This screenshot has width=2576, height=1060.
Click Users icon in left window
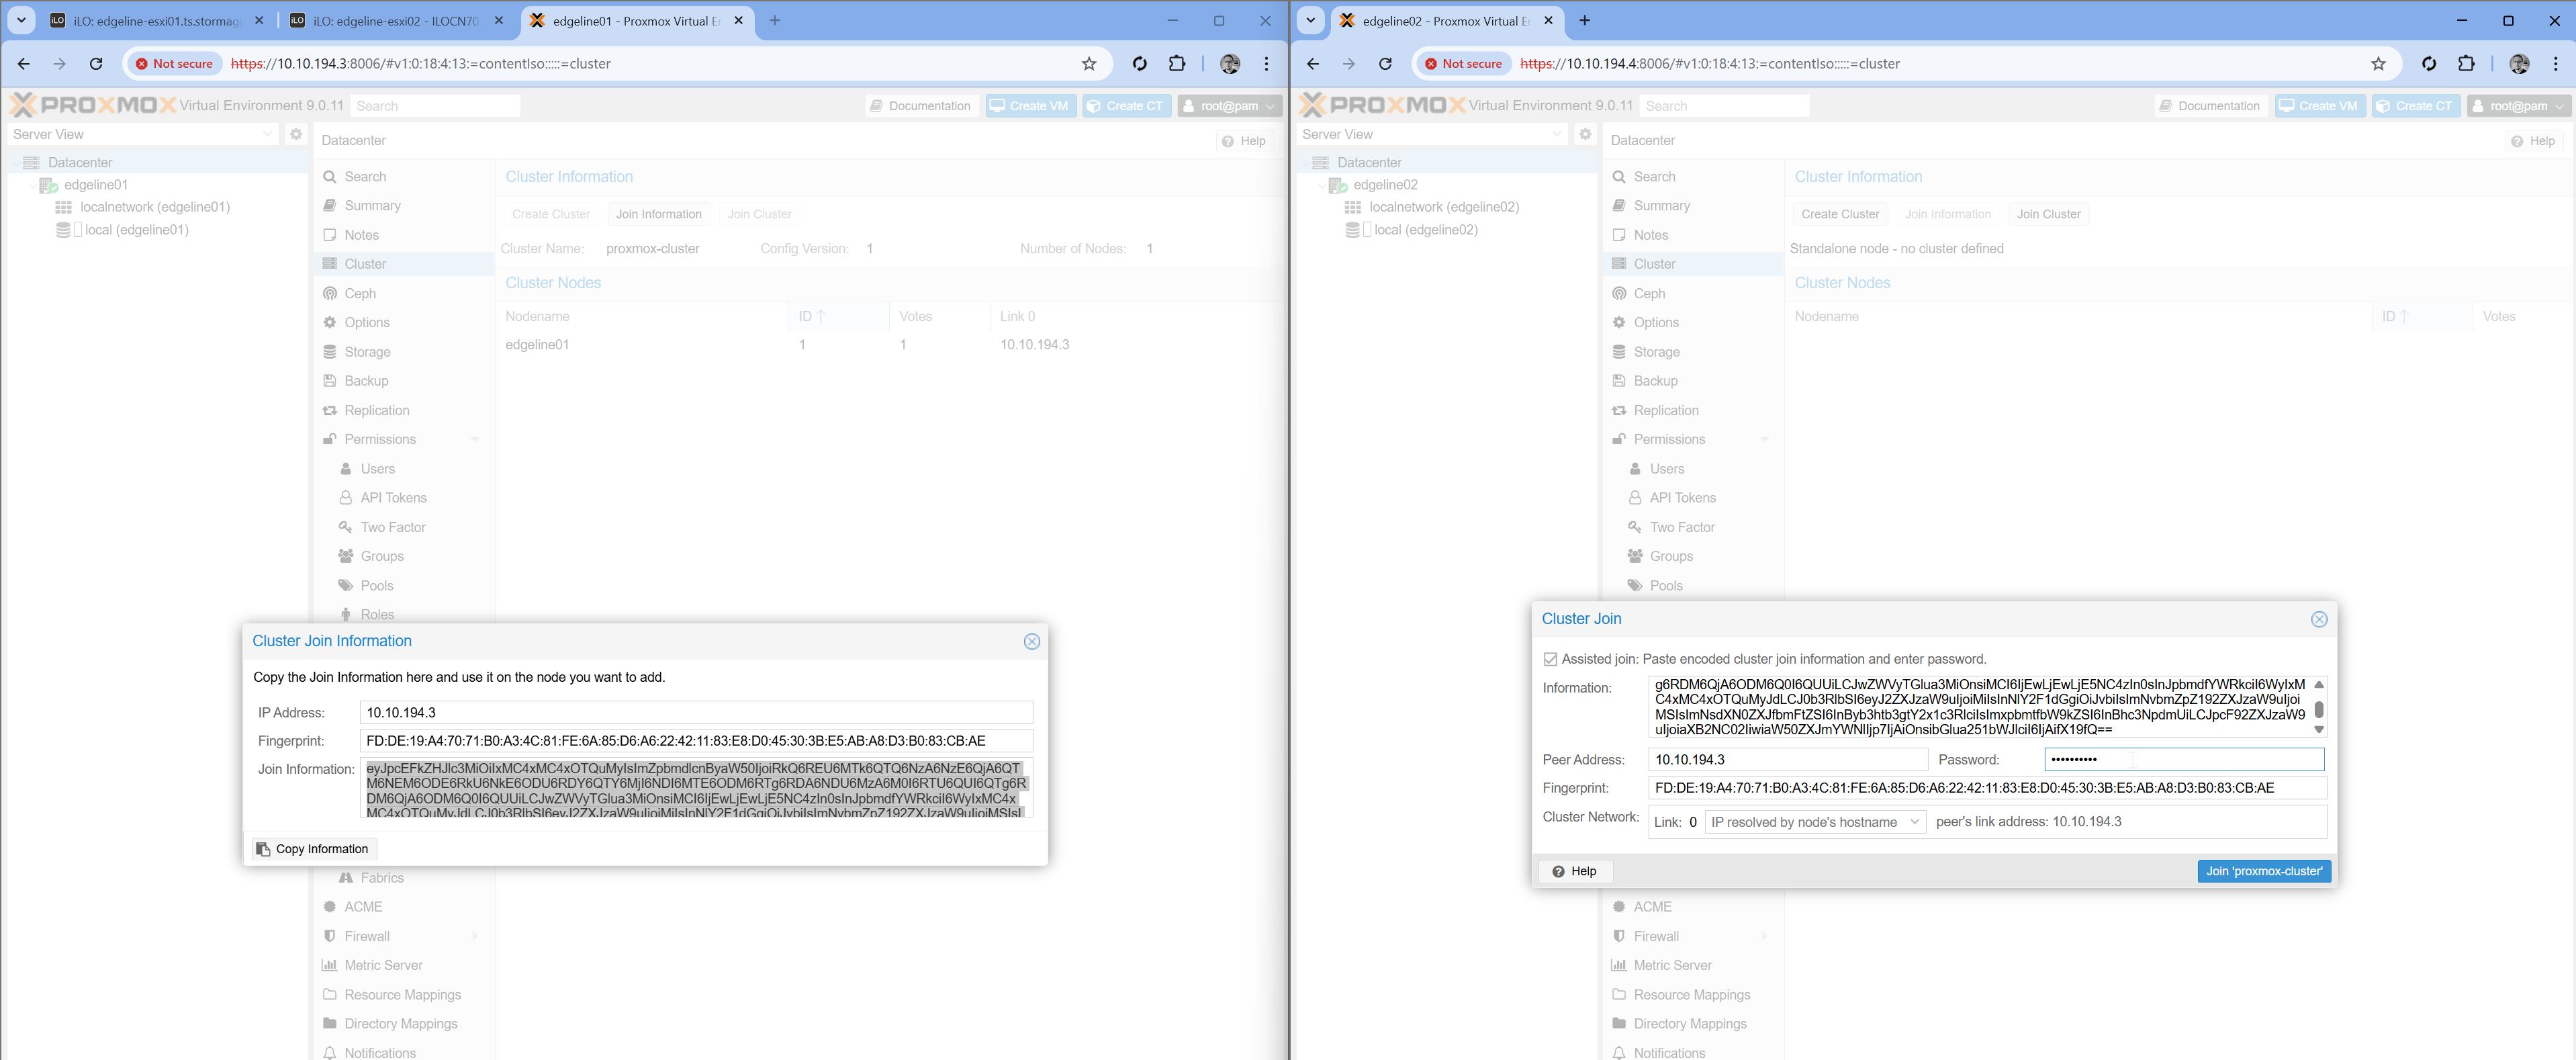346,469
